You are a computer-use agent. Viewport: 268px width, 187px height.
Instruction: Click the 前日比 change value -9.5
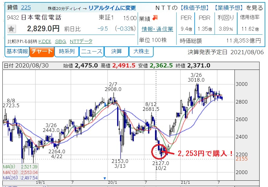coord(103,29)
